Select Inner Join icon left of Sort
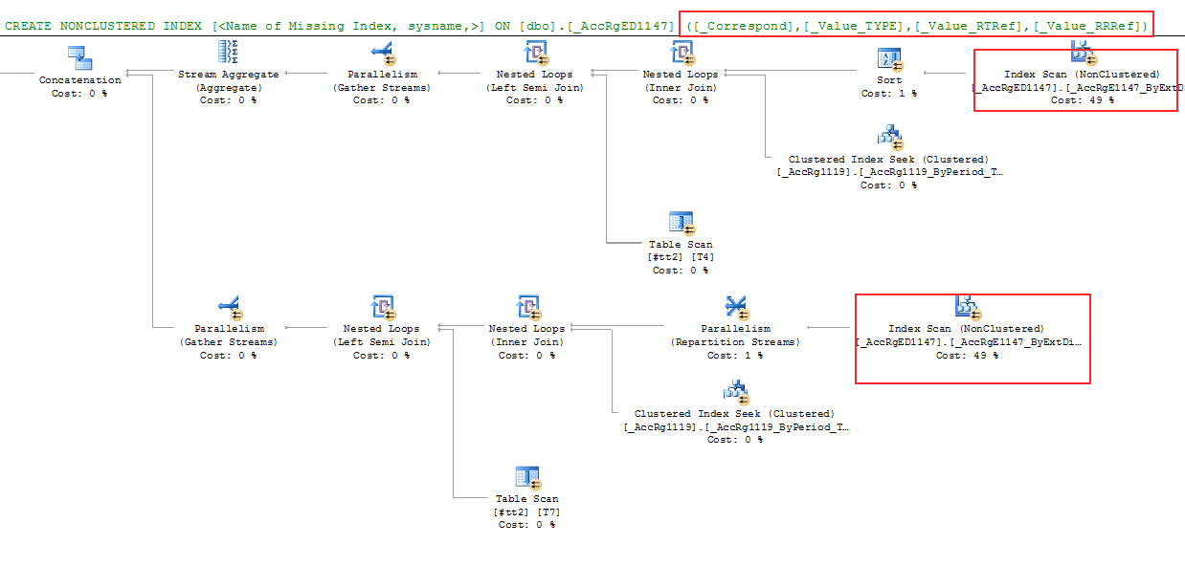The width and height of the screenshot is (1185, 566). tap(682, 52)
